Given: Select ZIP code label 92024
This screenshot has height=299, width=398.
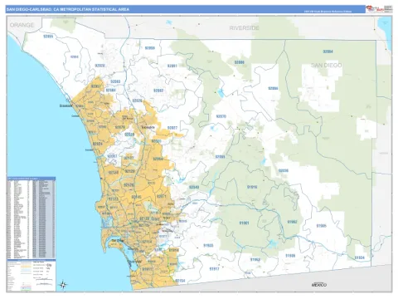Looking at the screenshot, I should point(98,144).
